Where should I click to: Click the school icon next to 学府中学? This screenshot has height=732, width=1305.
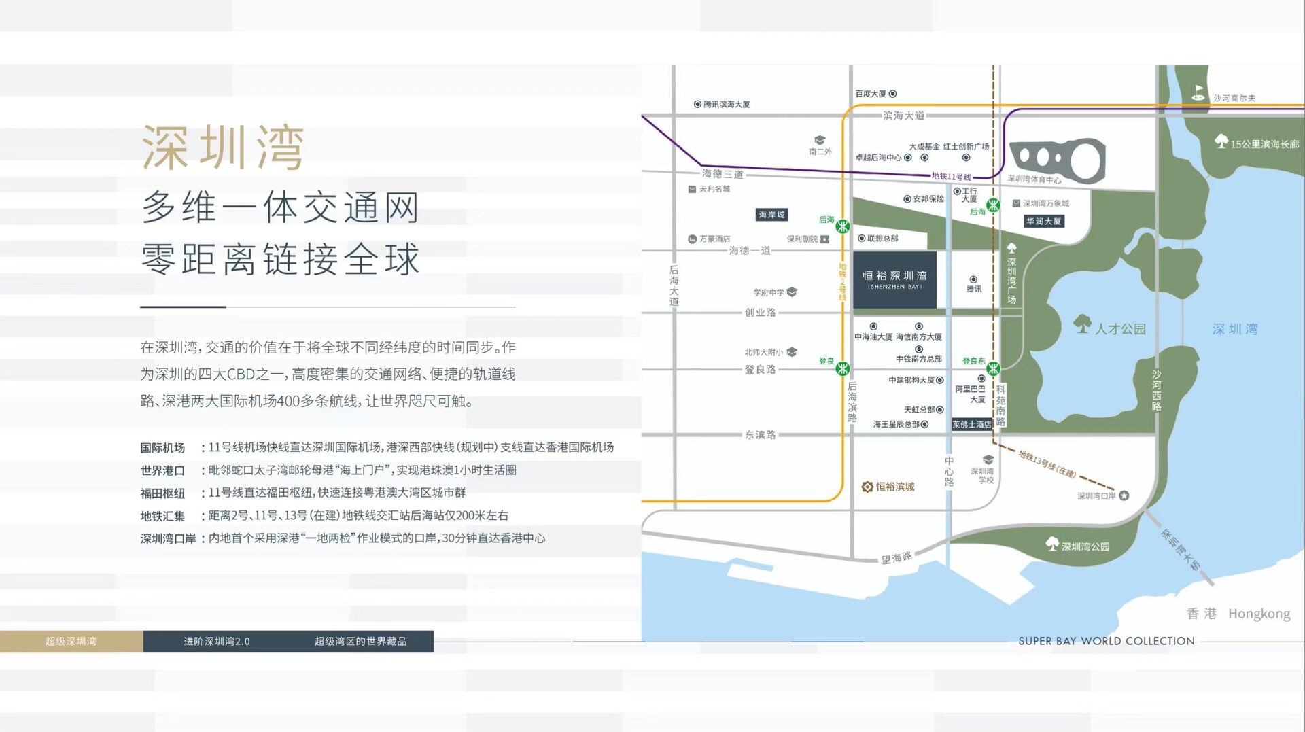pos(792,292)
